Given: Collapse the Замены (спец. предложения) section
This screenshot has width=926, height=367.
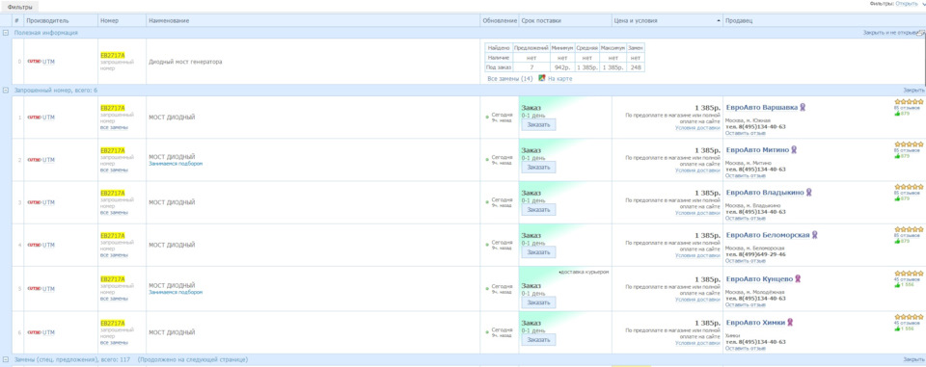Looking at the screenshot, I should (x=6, y=359).
